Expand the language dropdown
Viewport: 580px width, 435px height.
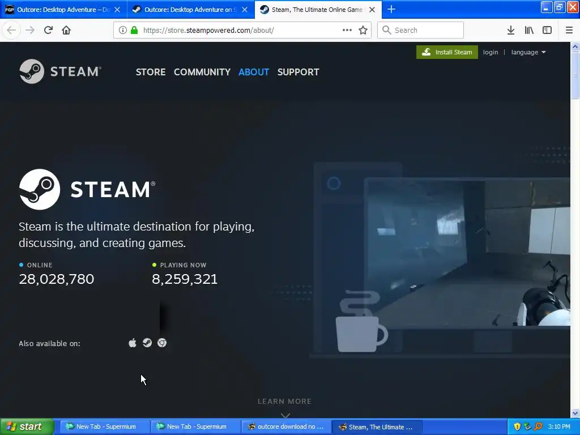coord(528,52)
